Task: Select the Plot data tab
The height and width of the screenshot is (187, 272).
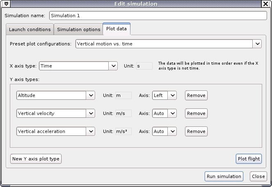Action: [x=117, y=29]
